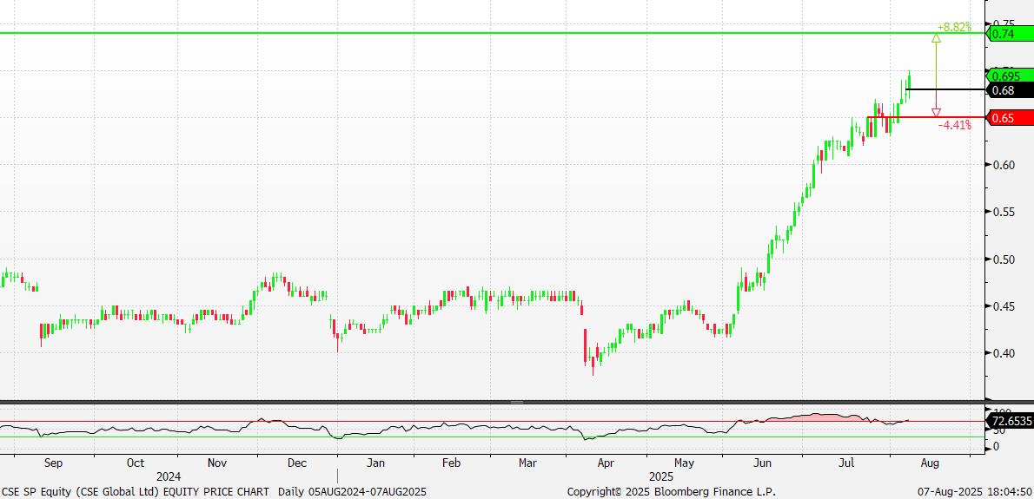
Task: Click the CSE SP Equity chart title text
Action: point(136,492)
